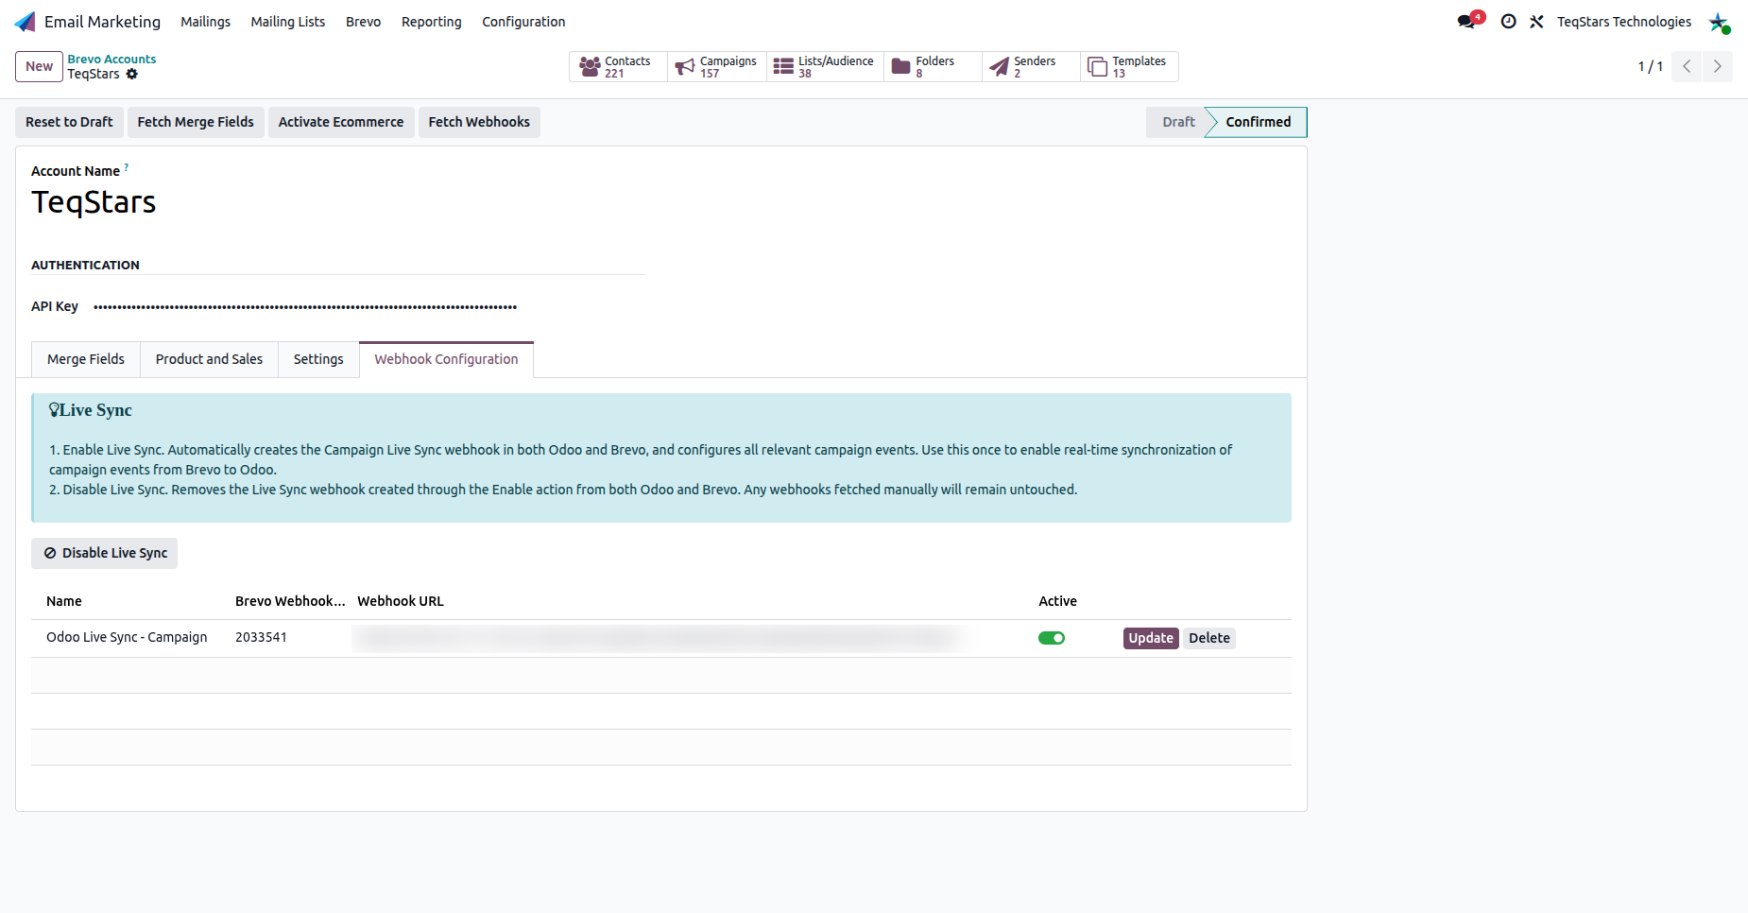Click the blurred webhook URL cell

pos(658,638)
